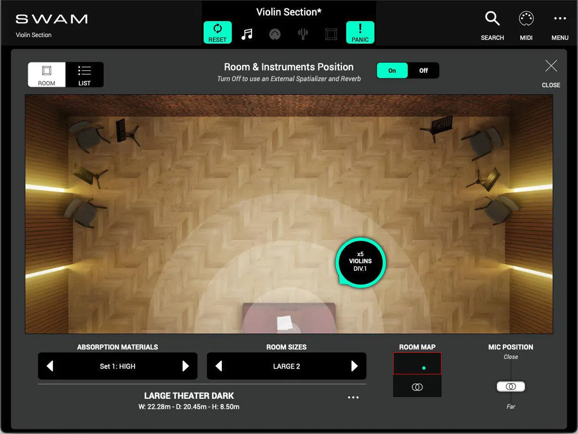This screenshot has height=434, width=578.
Task: Click the tuning fork icon
Action: click(303, 34)
